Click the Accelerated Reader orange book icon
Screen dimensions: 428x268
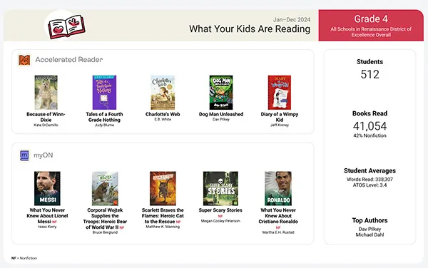[x=24, y=60]
